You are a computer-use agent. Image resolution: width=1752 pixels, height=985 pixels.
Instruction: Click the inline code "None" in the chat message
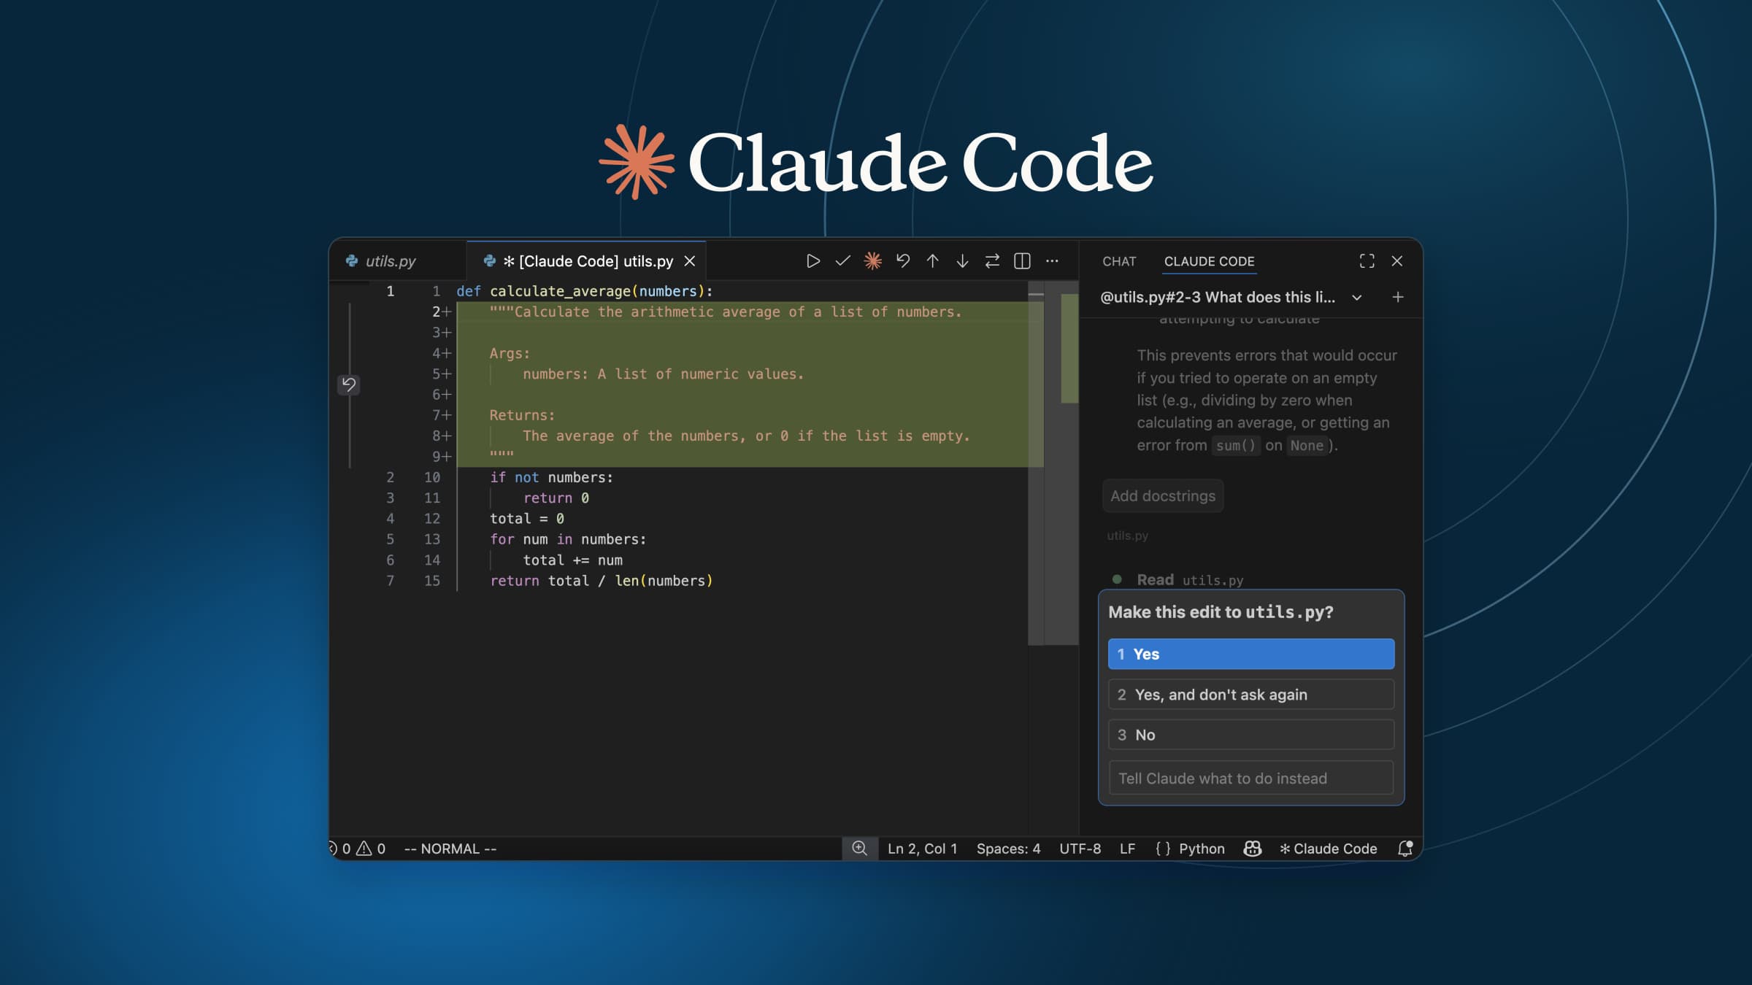[x=1306, y=446]
